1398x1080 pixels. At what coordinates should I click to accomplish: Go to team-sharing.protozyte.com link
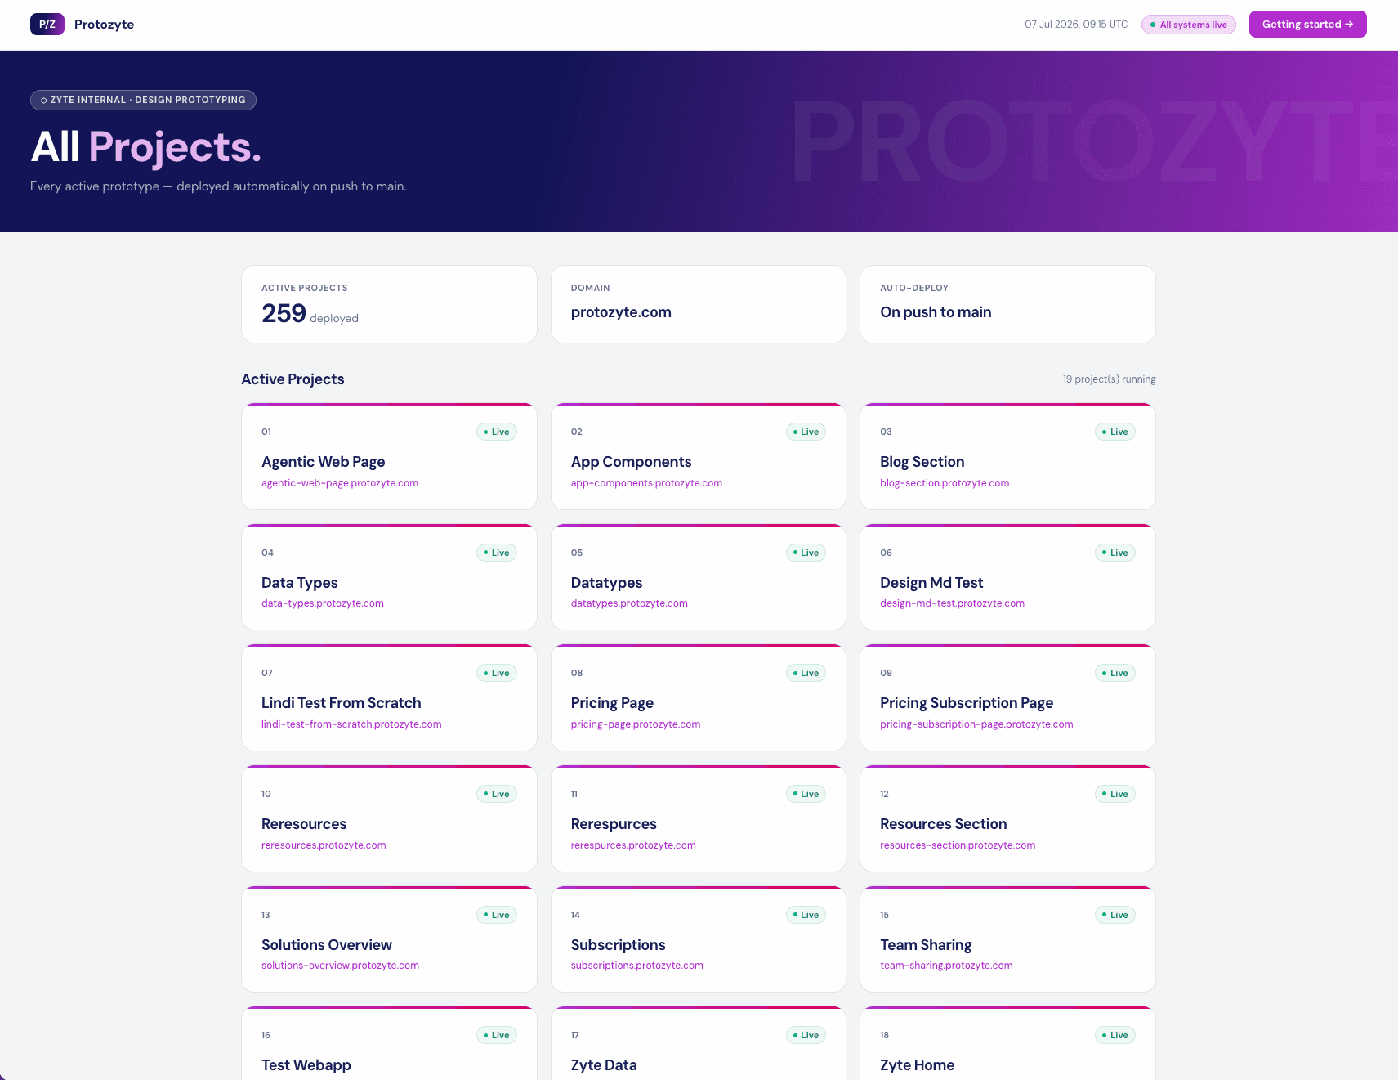coord(946,966)
